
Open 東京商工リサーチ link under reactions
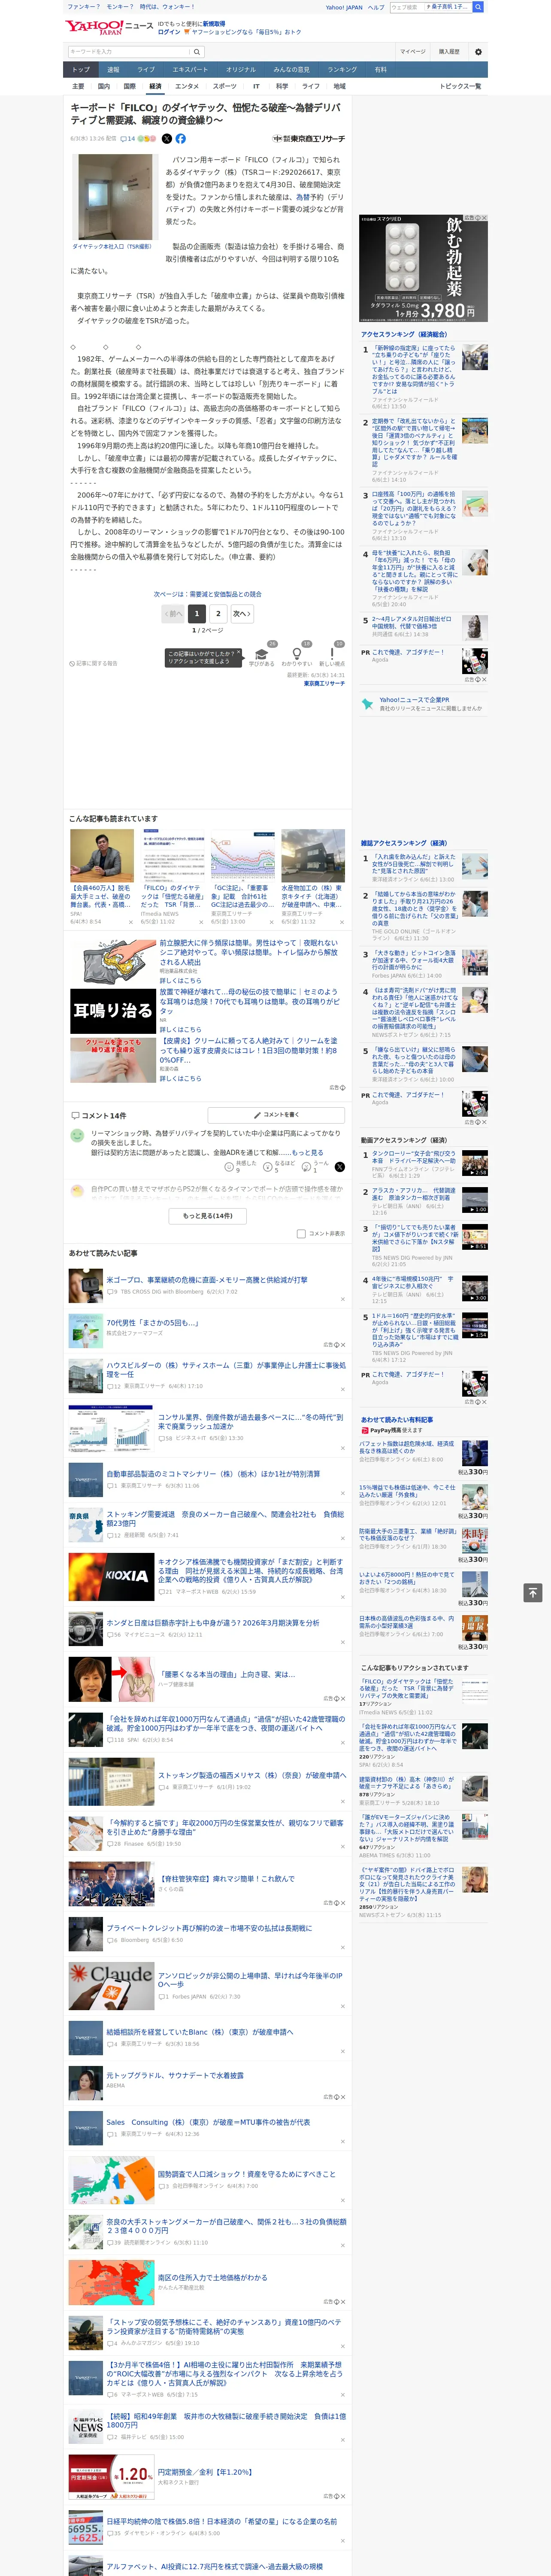(x=324, y=683)
